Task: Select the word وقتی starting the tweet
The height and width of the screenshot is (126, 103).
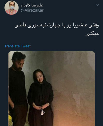Action: pyautogui.click(x=94, y=26)
